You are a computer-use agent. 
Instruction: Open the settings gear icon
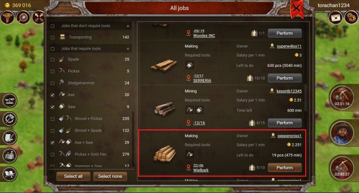(351, 17)
